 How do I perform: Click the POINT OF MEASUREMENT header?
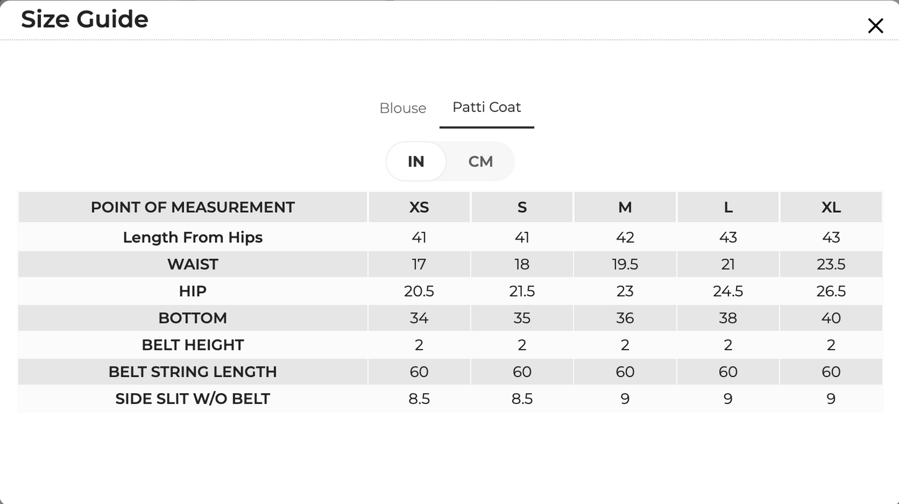pos(193,207)
